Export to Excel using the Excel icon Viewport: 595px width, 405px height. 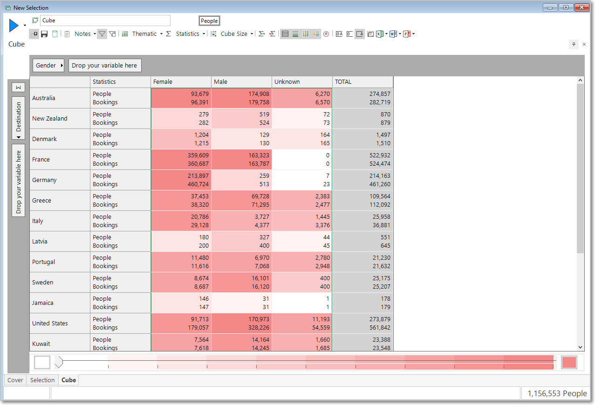click(x=380, y=34)
